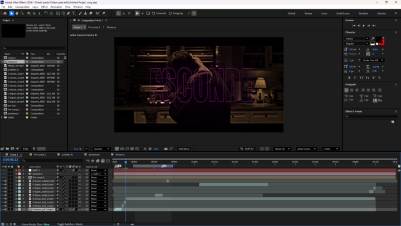Select the Zoom magnifier tool
This screenshot has height=226, width=401.
point(22,13)
